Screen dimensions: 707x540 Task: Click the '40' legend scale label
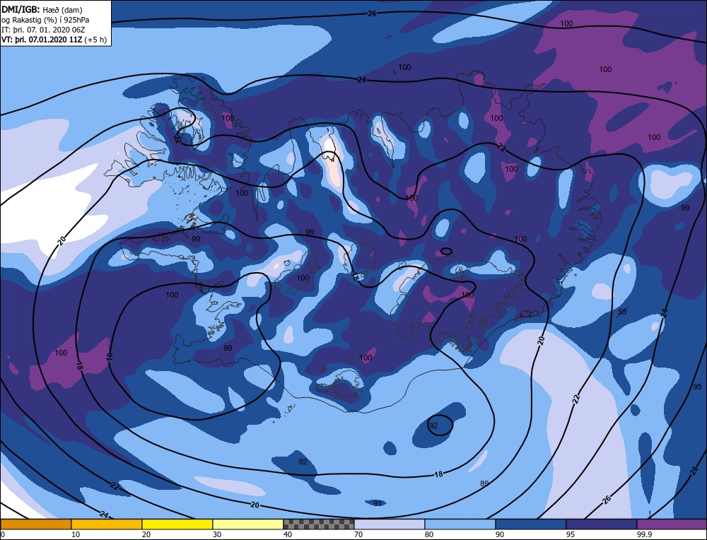tap(287, 534)
